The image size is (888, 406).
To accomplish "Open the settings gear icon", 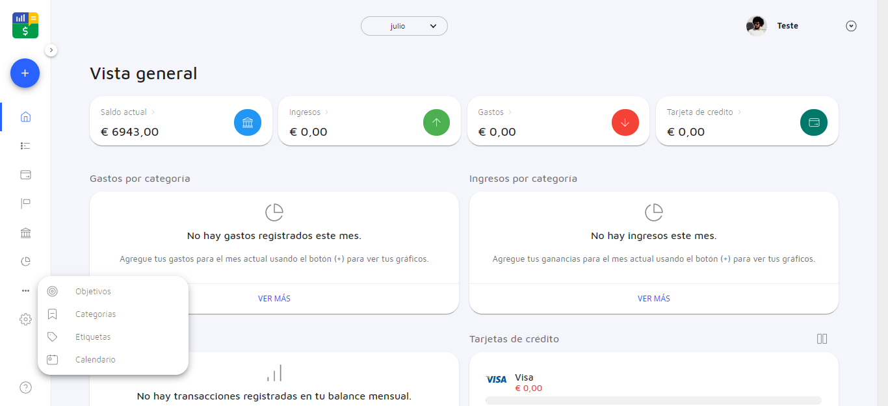I will click(25, 319).
